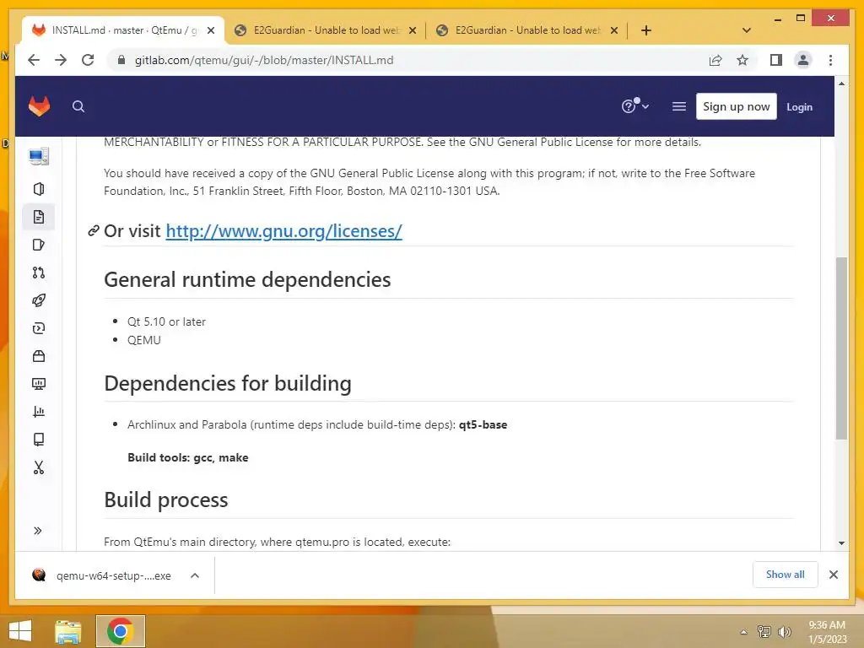This screenshot has width=864, height=648.
Task: Open the tab search dropdown arrow
Action: 747,30
